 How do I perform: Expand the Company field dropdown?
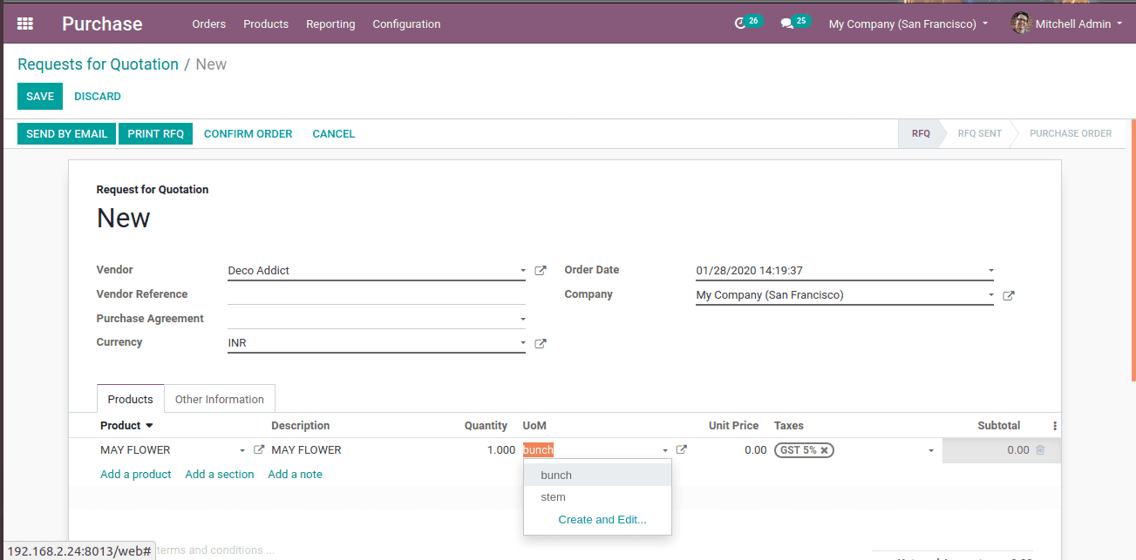[991, 295]
